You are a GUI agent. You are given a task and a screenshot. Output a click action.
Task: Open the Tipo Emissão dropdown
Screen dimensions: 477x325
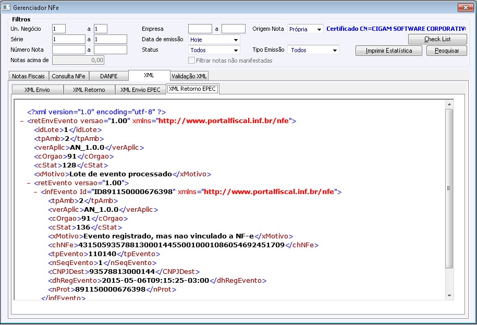coord(335,50)
